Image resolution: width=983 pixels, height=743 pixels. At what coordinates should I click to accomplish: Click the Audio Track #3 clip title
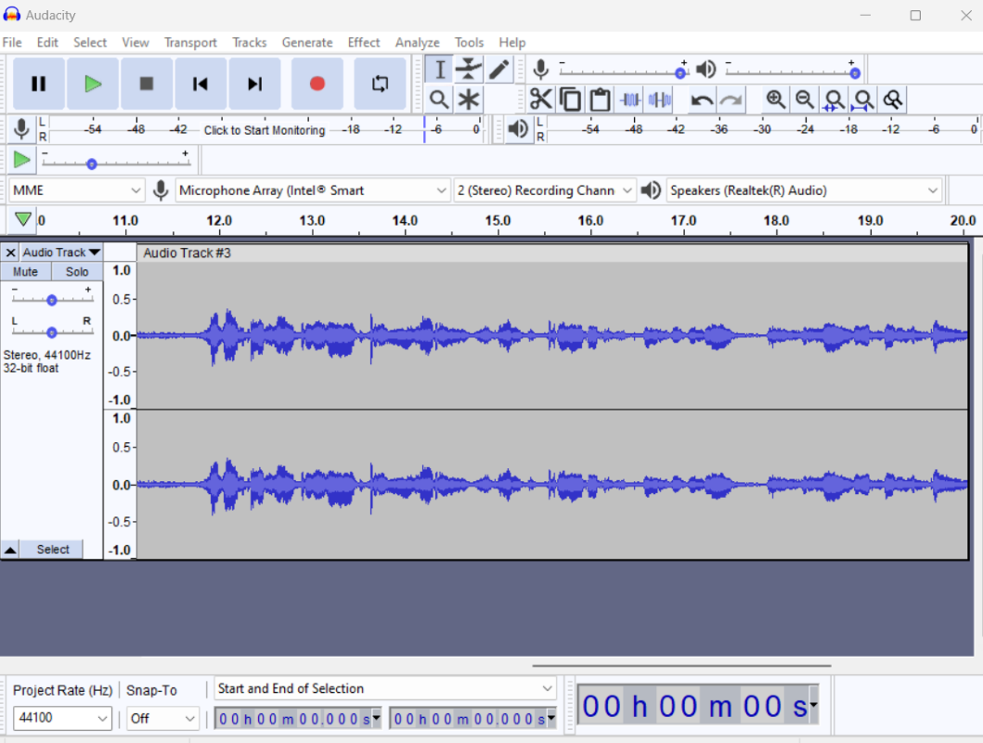[x=187, y=253]
